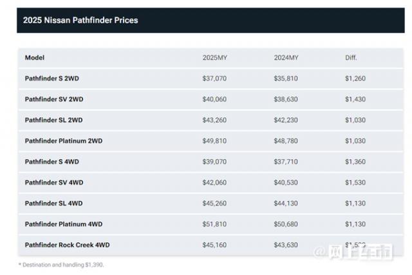Image resolution: width=412 pixels, height=275 pixels.
Task: Click the $48,780 price in 2024MY column
Action: click(286, 140)
